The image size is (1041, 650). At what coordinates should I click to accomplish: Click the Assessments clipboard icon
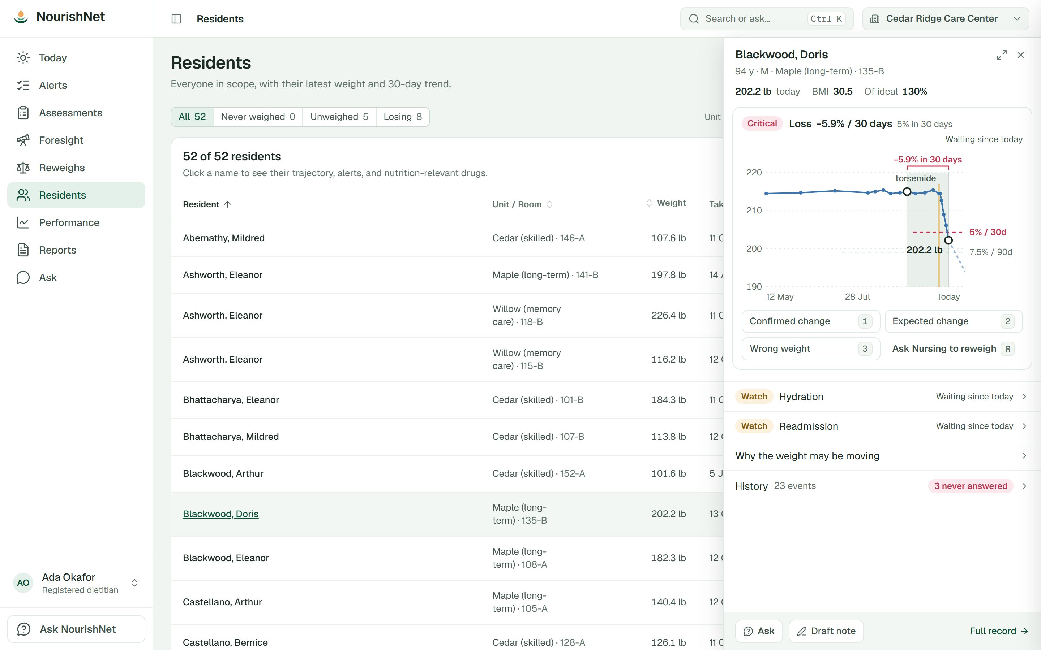[23, 113]
